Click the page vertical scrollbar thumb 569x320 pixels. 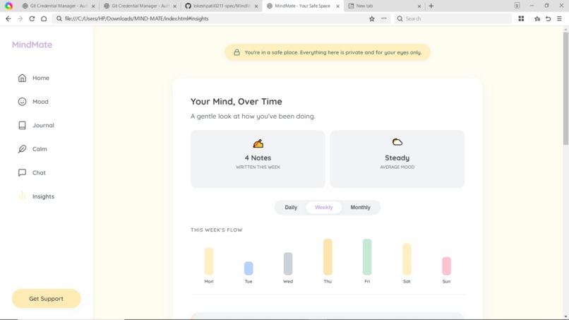pos(565,88)
